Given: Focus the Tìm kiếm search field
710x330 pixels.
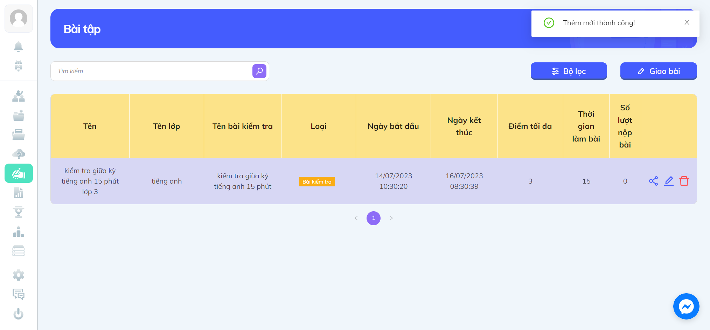Looking at the screenshot, I should pos(151,71).
